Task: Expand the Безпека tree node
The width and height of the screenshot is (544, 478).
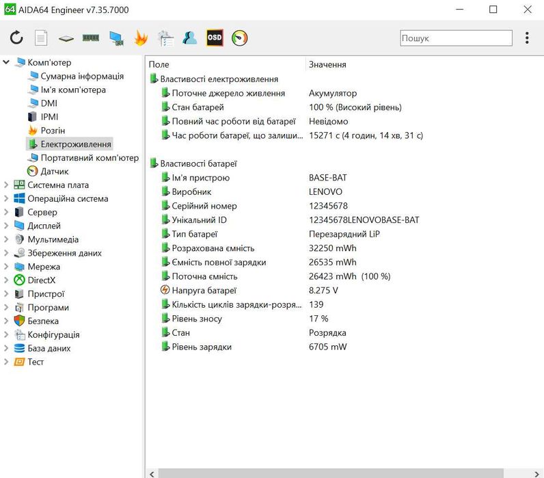Action: tap(6, 321)
